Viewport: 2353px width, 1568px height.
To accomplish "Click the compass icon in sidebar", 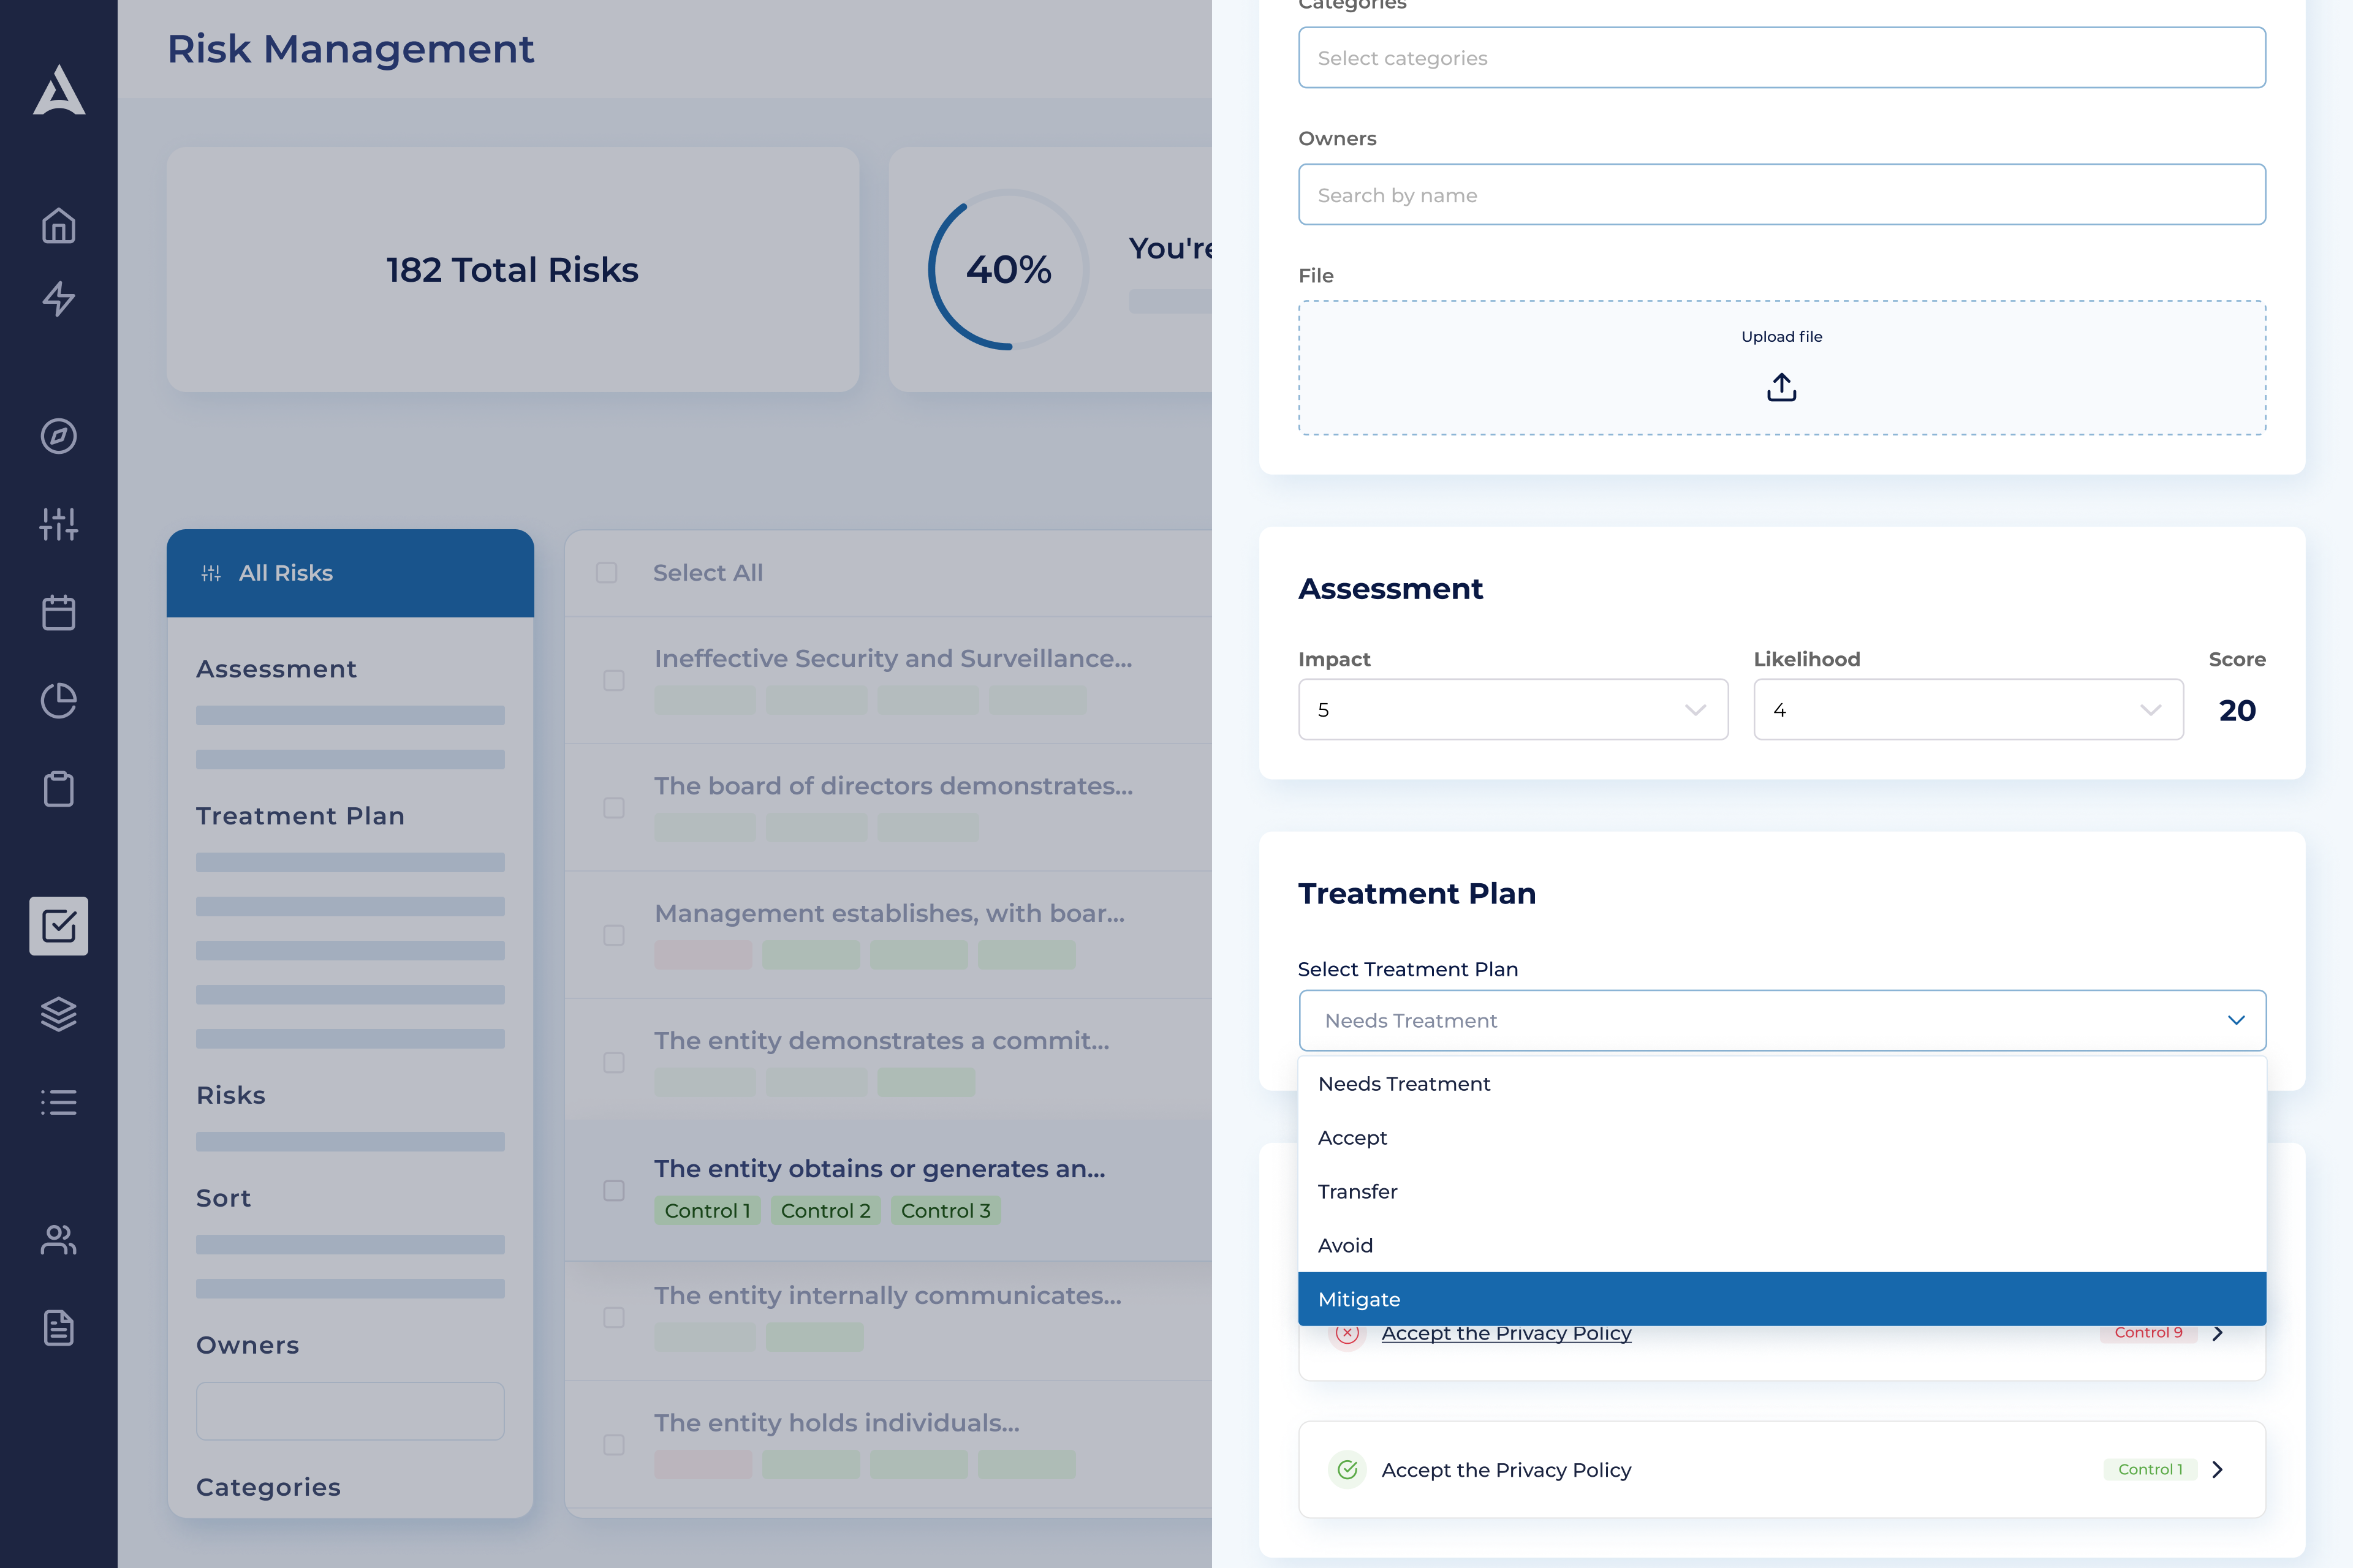I will (x=58, y=436).
